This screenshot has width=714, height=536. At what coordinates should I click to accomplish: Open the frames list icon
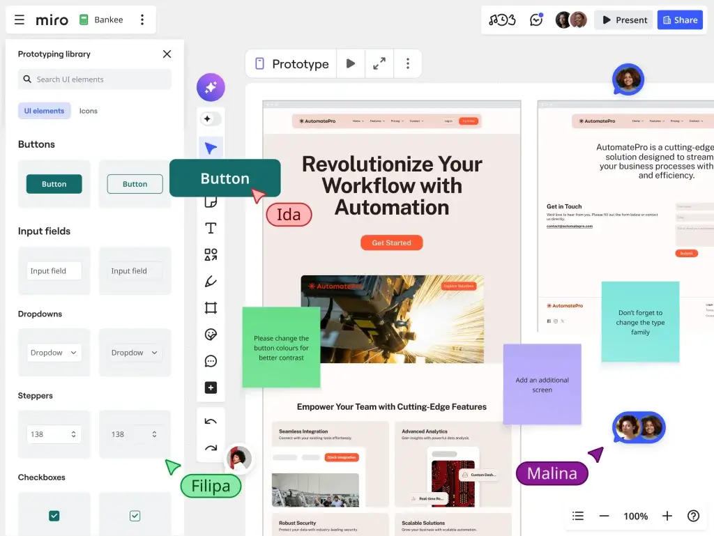(578, 516)
